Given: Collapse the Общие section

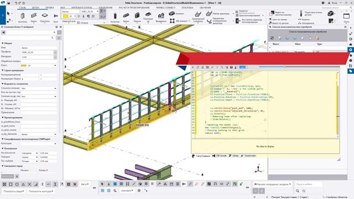Looking at the screenshot, I should (2, 43).
